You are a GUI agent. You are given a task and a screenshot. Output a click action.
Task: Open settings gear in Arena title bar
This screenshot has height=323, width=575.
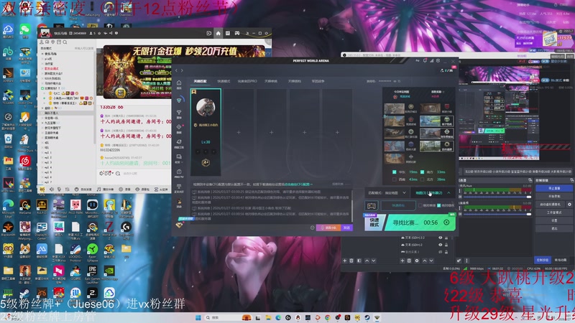click(438, 60)
